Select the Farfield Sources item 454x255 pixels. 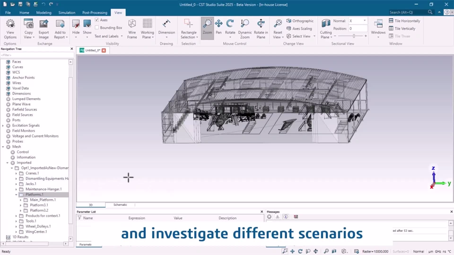[x=25, y=110]
